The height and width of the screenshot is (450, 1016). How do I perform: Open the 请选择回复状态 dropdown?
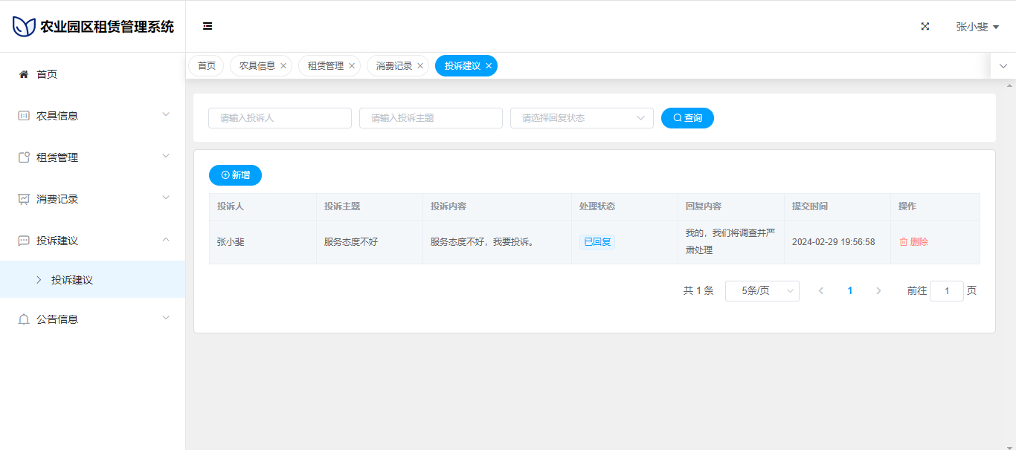[581, 118]
